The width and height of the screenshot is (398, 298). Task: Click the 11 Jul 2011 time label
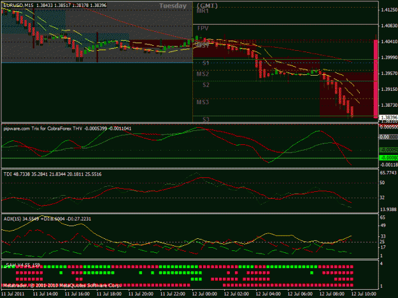point(13,294)
